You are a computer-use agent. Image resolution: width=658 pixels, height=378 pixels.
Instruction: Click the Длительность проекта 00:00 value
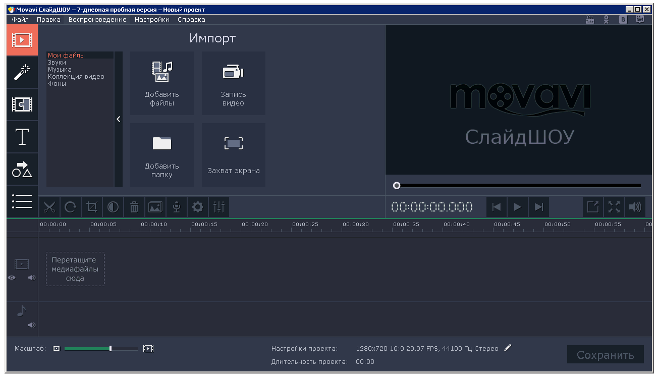365,362
